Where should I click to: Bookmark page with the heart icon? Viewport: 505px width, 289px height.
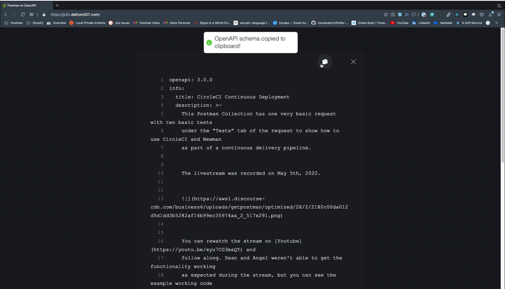(x=414, y=14)
